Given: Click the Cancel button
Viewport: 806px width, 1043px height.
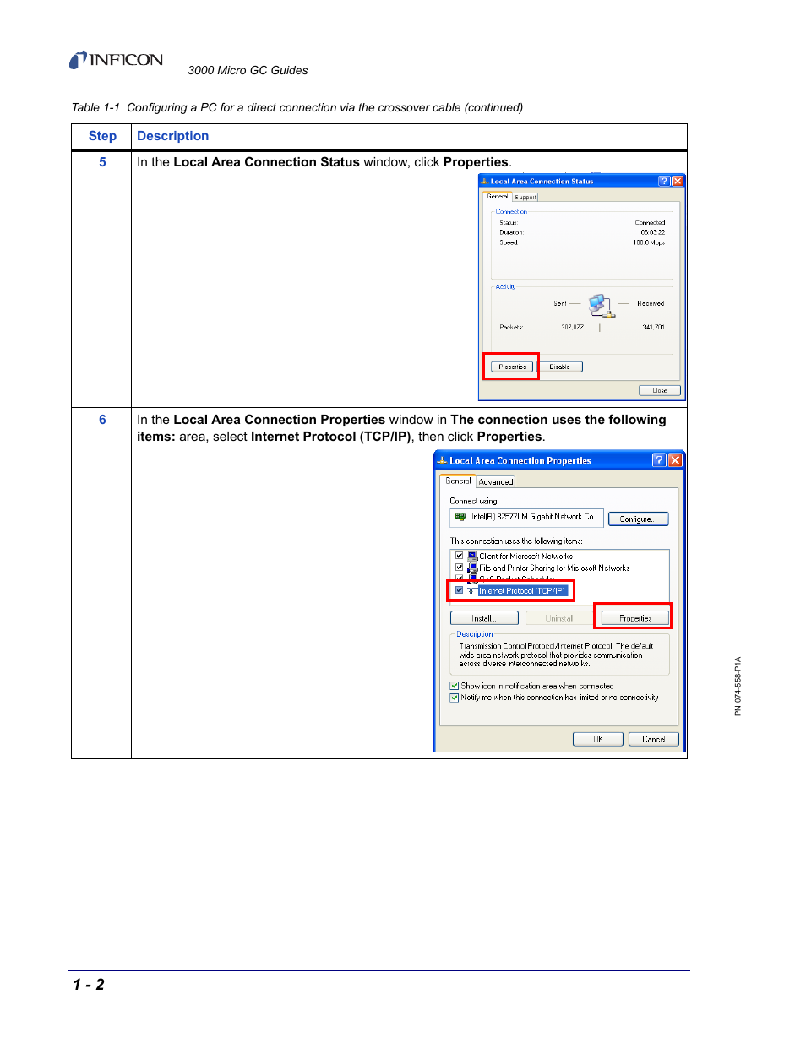Looking at the screenshot, I should [x=654, y=739].
